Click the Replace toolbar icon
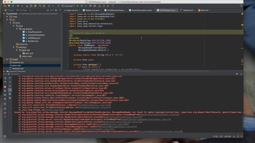The width and height of the screenshot is (255, 143). click(44, 6)
